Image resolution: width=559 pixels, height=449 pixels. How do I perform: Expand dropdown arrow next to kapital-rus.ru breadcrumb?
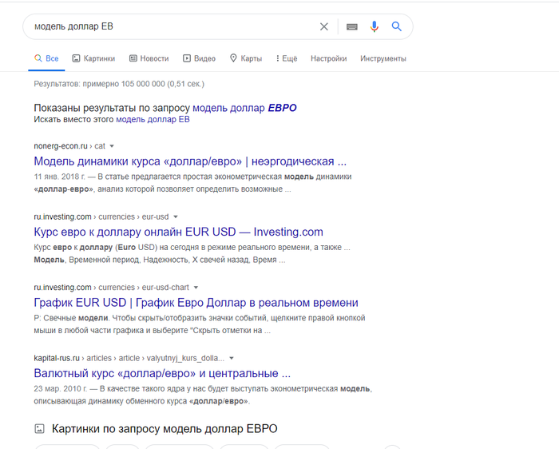click(x=232, y=358)
